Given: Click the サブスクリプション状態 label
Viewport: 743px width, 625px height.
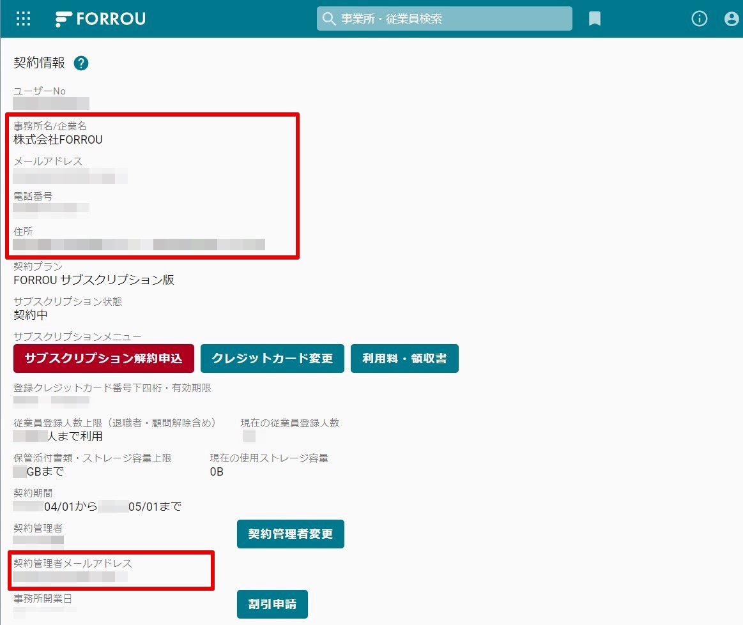Looking at the screenshot, I should (x=68, y=301).
